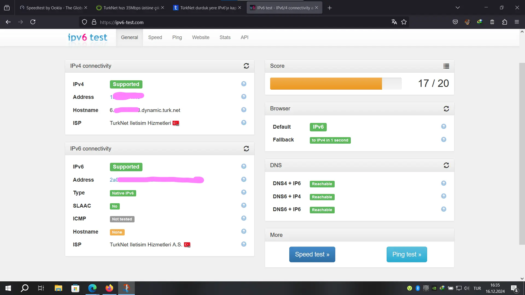Open help icon for ICMP row

tap(244, 218)
